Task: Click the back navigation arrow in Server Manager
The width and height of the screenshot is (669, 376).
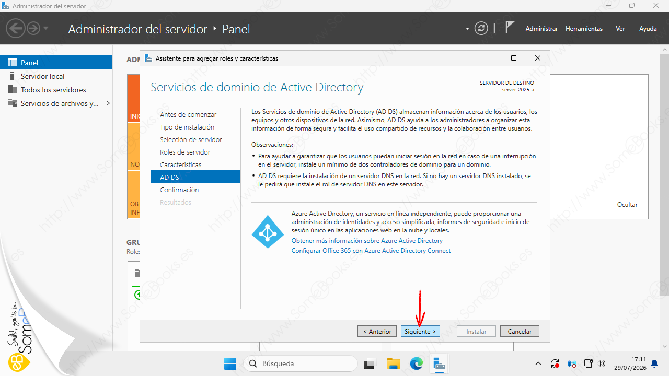Action: pyautogui.click(x=17, y=28)
